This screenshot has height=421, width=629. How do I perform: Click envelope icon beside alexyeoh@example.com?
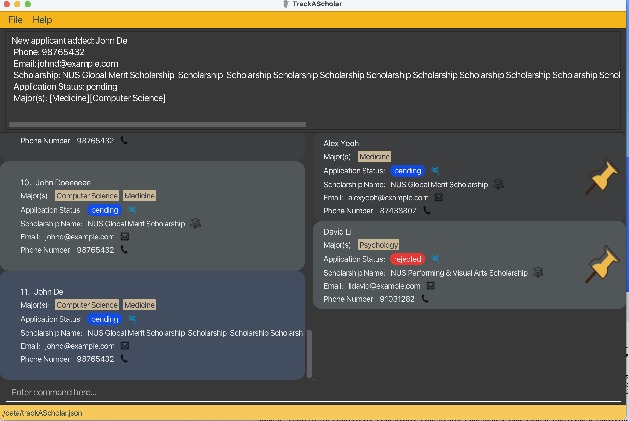438,198
